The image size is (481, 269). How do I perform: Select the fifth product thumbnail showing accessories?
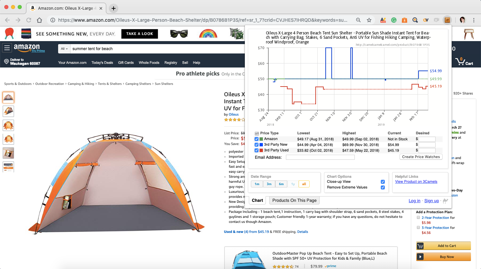tap(8, 153)
